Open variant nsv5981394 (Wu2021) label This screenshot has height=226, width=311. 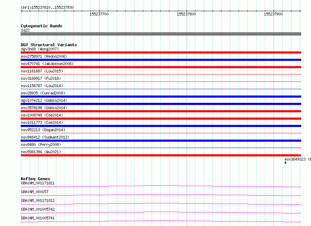41,152
